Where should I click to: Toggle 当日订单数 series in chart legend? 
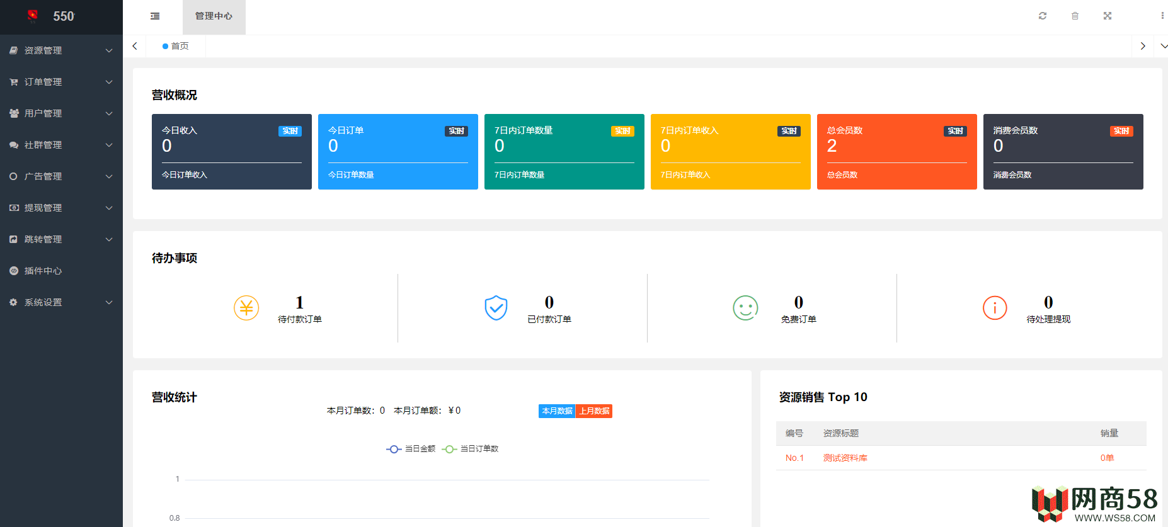tap(471, 449)
